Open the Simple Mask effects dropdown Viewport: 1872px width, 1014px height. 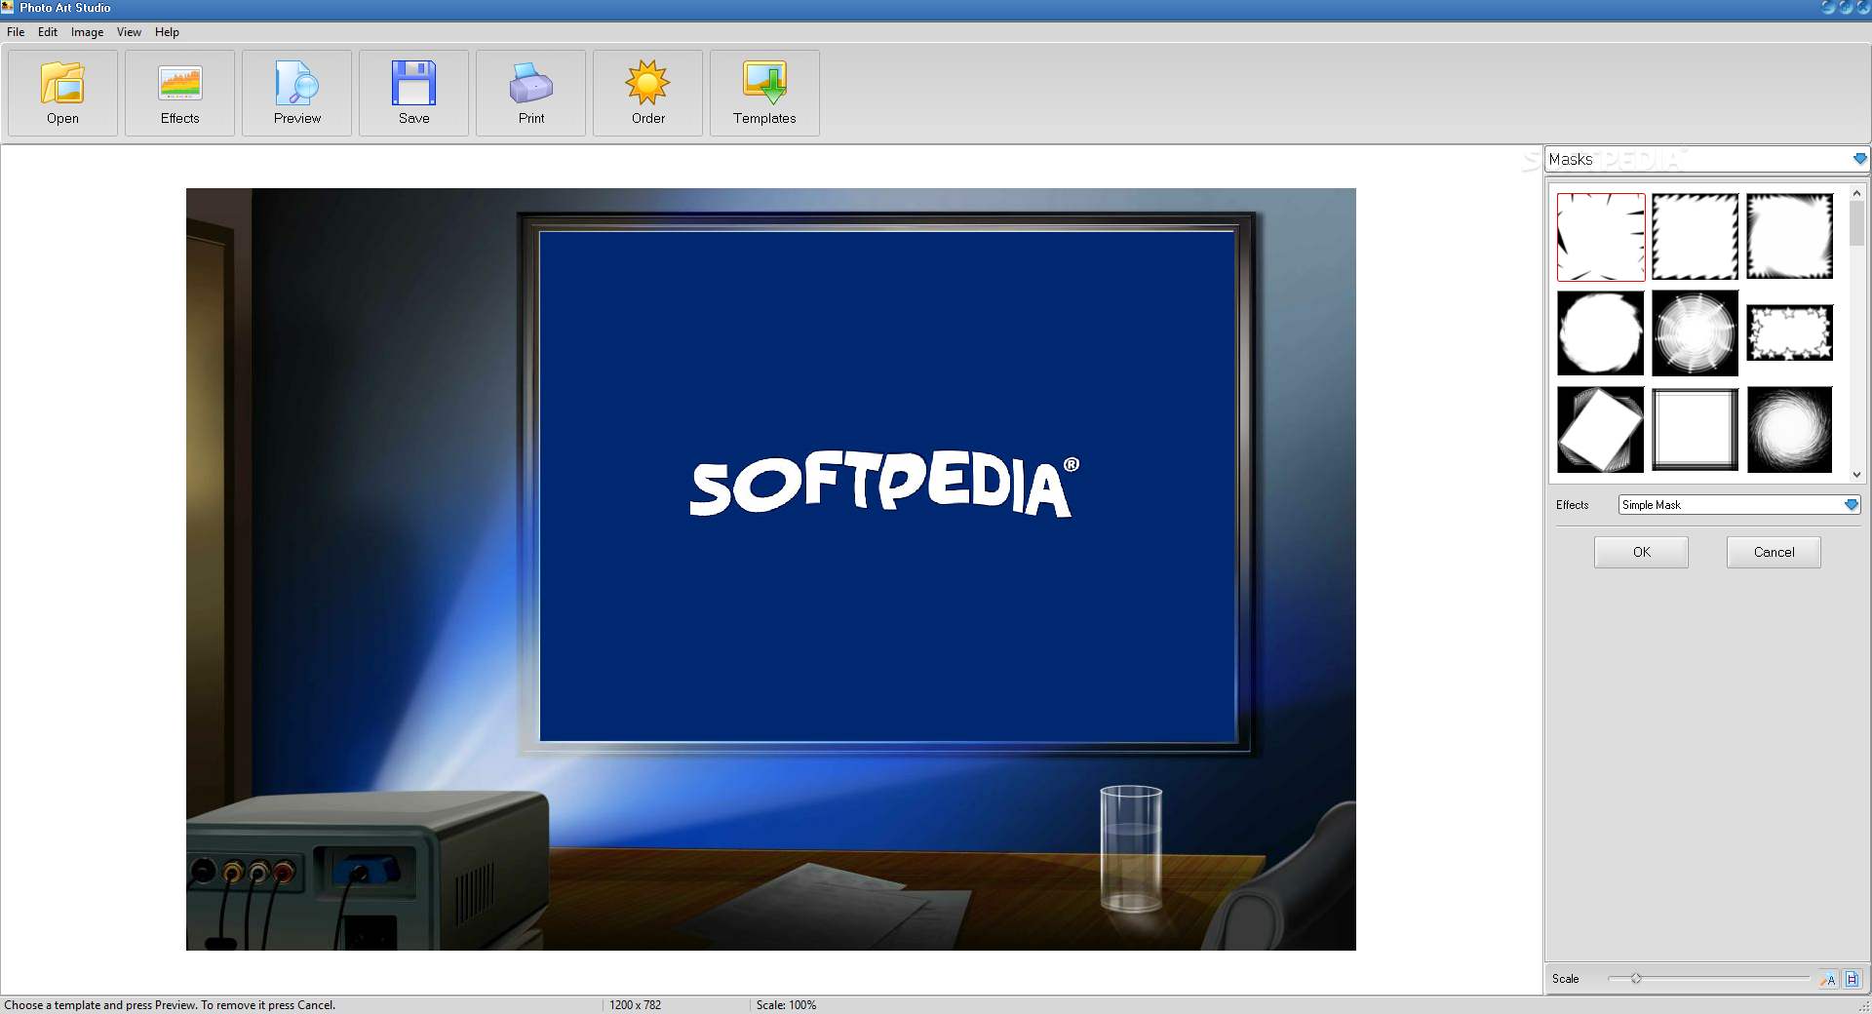pos(1739,505)
